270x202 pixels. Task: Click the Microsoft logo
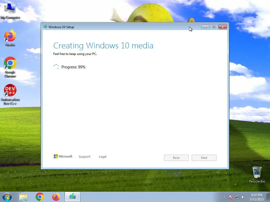(63, 156)
